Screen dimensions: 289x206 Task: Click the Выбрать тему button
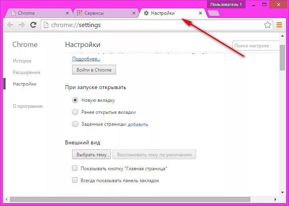tap(91, 154)
